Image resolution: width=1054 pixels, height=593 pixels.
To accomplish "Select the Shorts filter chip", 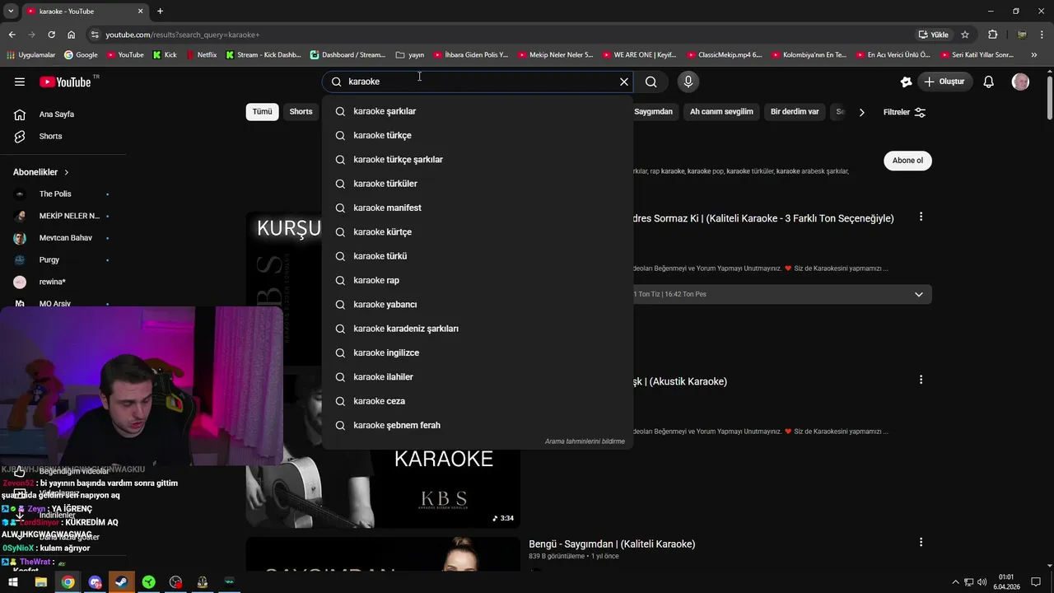I will (301, 112).
